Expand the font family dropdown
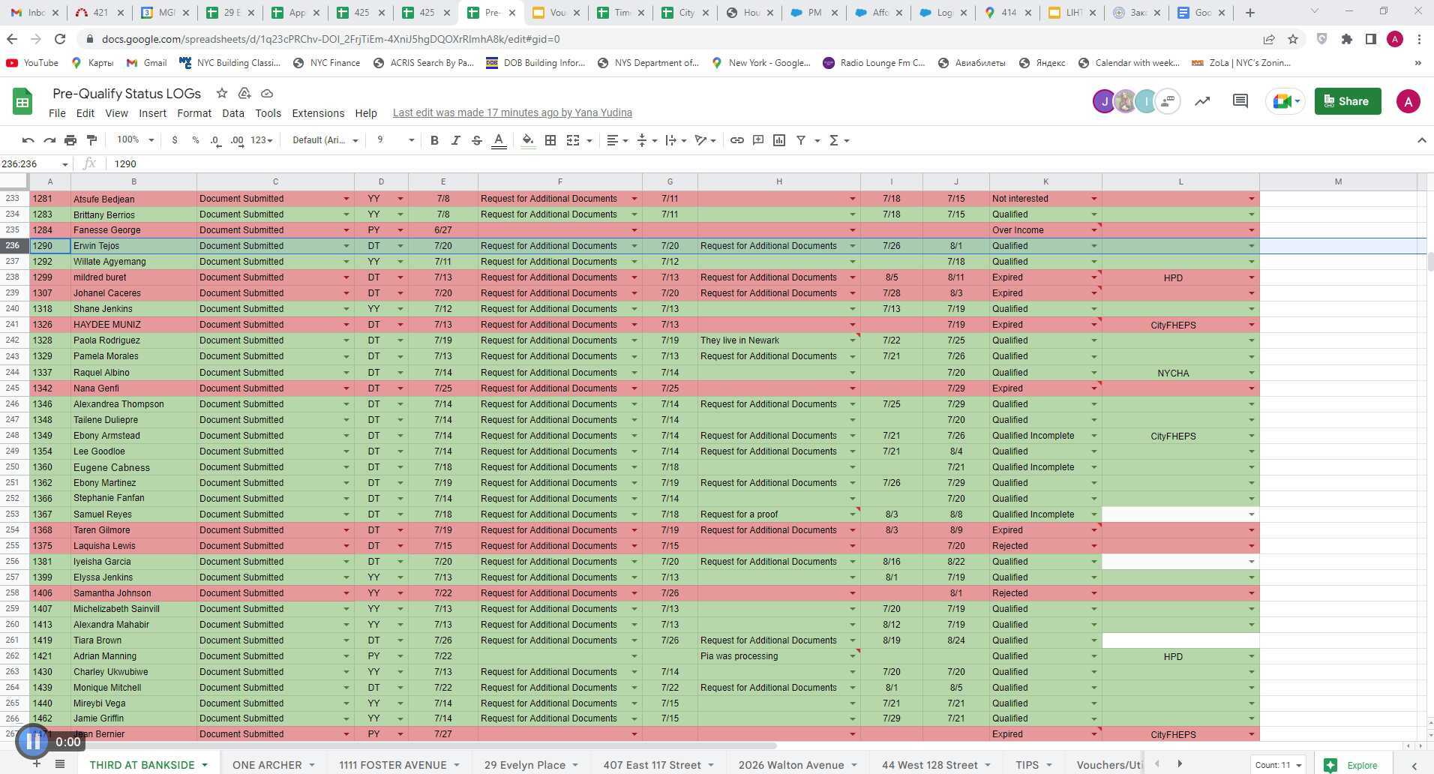This screenshot has width=1434, height=774. coord(325,140)
